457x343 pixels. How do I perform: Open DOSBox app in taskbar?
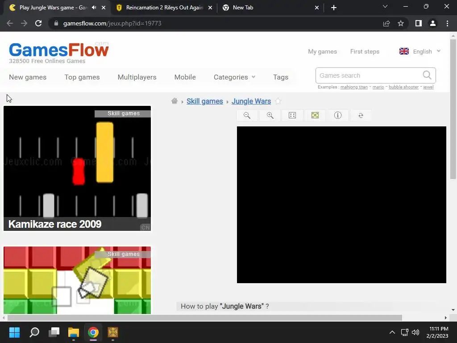tap(113, 332)
